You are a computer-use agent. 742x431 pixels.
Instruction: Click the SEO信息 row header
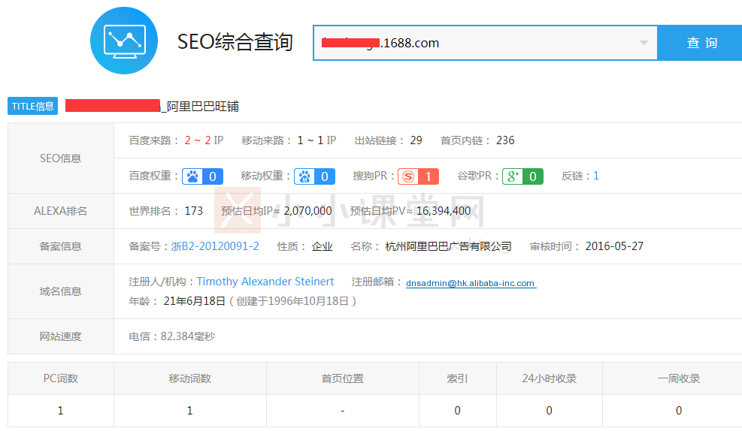[61, 158]
